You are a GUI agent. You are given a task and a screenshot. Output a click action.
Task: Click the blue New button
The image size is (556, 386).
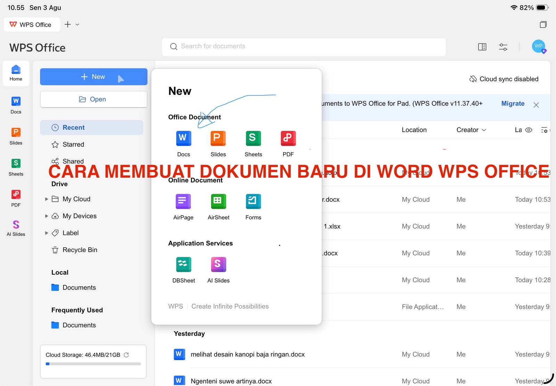[94, 77]
